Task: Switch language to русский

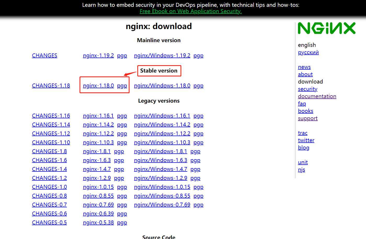Action: click(308, 52)
